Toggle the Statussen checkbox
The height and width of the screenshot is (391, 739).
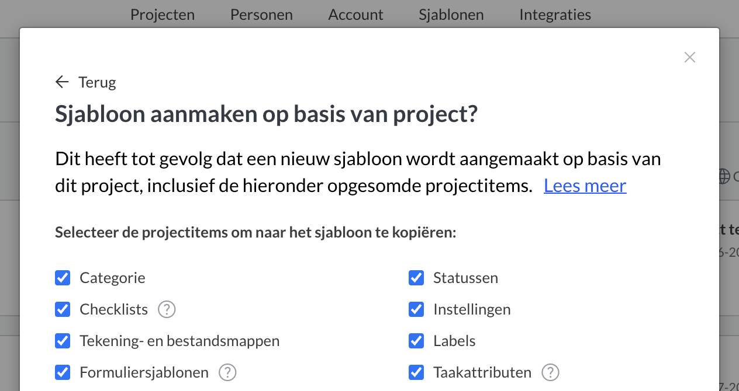pos(416,278)
